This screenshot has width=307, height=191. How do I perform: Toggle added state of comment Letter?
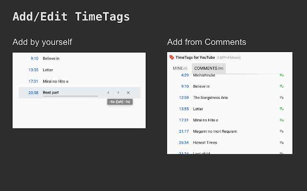pos(282,108)
